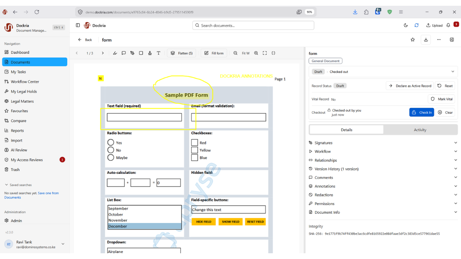Expand the Permissions section
Viewport: 461px width, 259px height.
pyautogui.click(x=383, y=204)
